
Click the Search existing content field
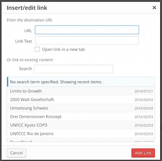(73, 69)
